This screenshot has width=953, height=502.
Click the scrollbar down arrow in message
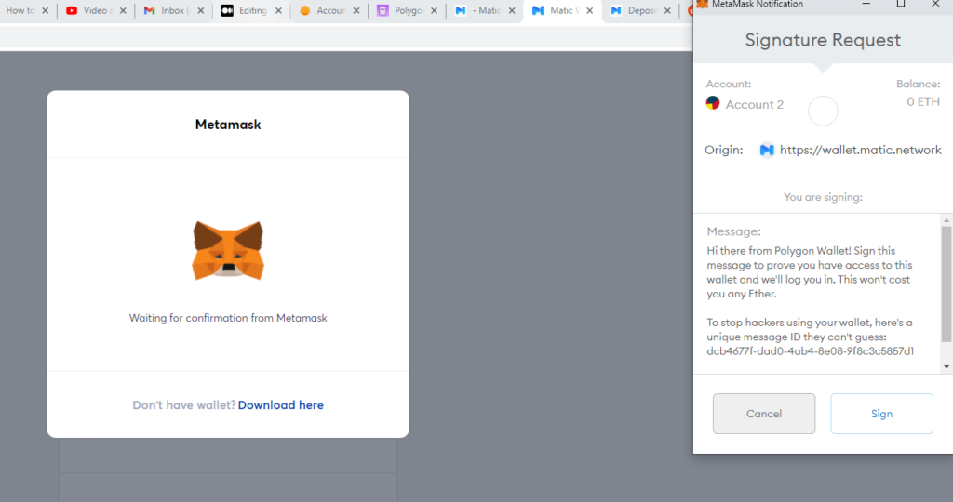click(946, 367)
